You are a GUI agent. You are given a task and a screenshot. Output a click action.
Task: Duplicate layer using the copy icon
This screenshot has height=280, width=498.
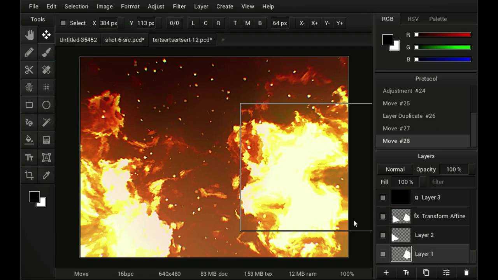tap(426, 273)
